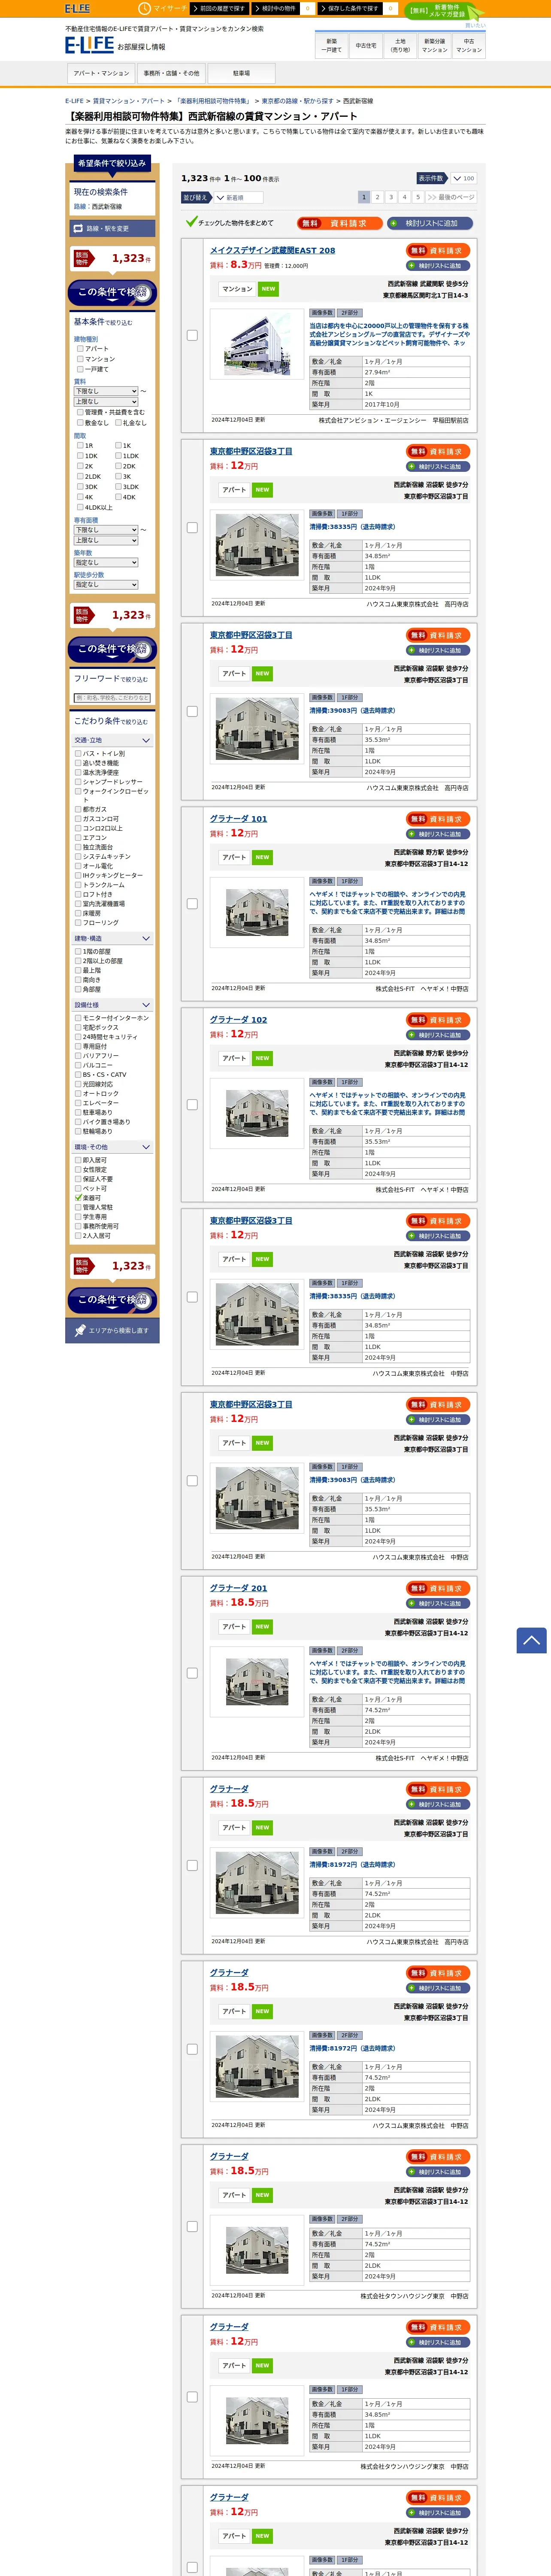
Task: Check ペット可 filter
Action: 79,1188
